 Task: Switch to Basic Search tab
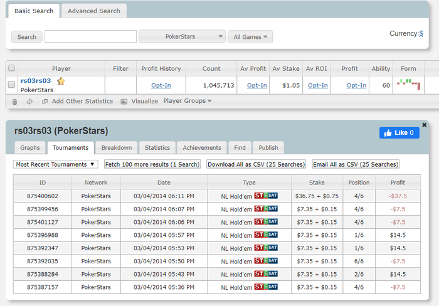coord(34,11)
